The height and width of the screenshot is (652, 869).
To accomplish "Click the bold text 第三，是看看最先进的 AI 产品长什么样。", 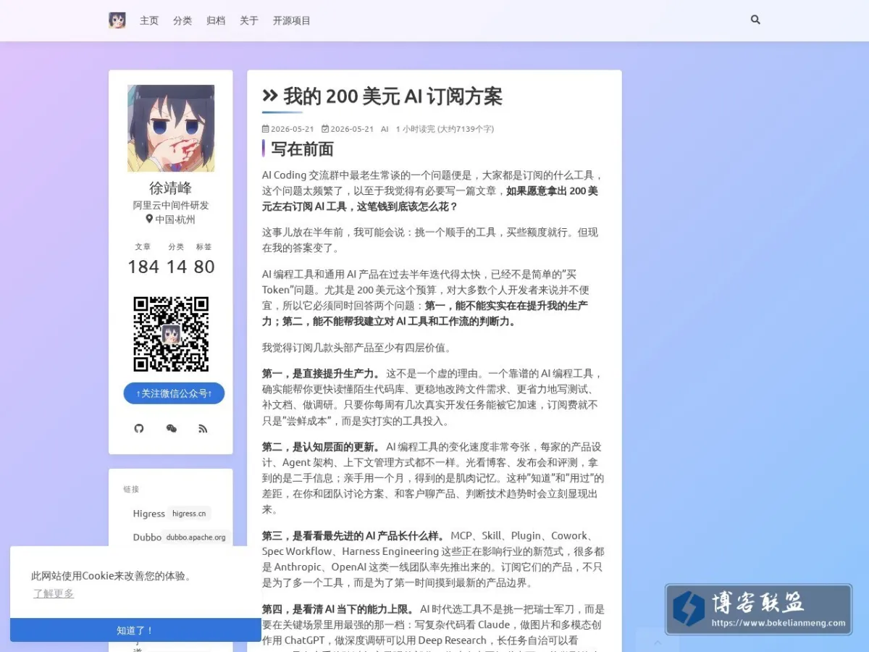I will [x=353, y=535].
